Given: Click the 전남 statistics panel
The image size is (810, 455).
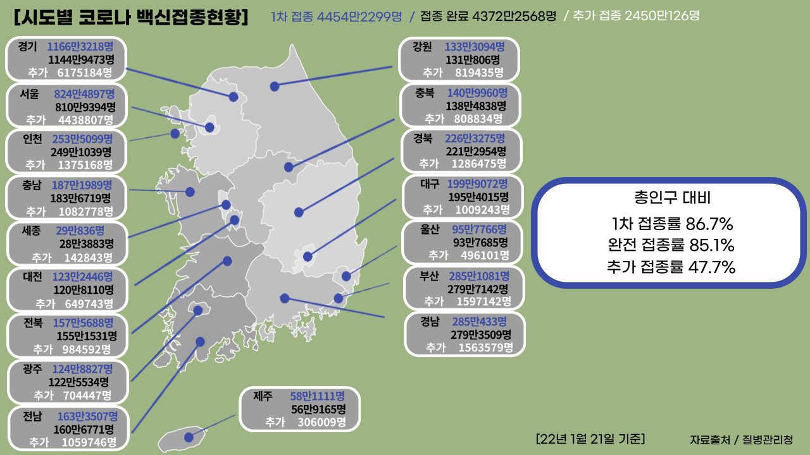Looking at the screenshot, I should click(66, 428).
